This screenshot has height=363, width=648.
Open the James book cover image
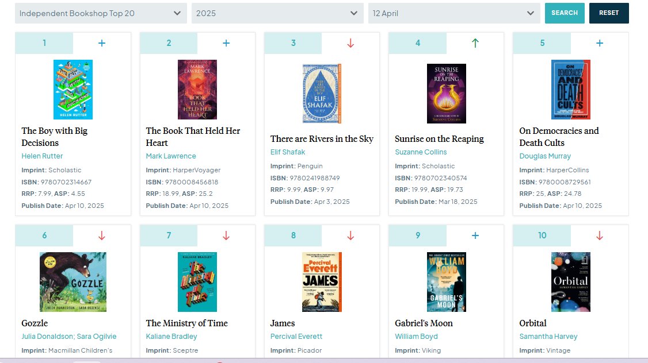tap(322, 282)
